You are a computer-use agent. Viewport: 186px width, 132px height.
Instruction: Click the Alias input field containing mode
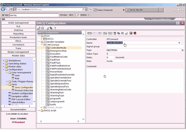[x=145, y=61]
